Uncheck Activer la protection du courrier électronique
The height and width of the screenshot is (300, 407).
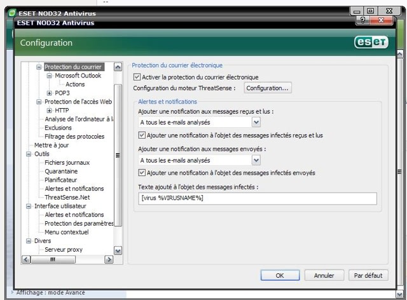137,77
